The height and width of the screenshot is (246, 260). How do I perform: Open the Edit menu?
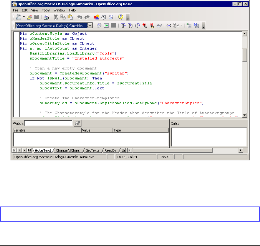[24, 10]
